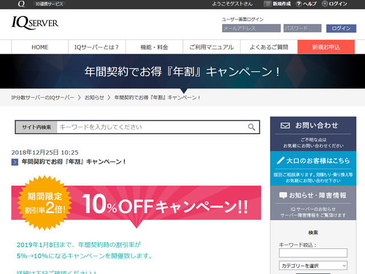Viewport: 365px width, 274px height.
Task: Click the キーワード絞込 text field
Action: pyautogui.click(x=313, y=253)
